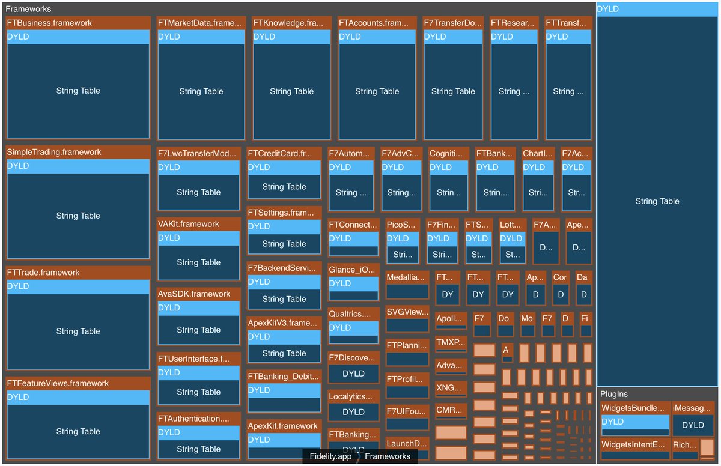Image resolution: width=721 pixels, height=466 pixels.
Task: Open the VAKit.framework header
Action: pyautogui.click(x=199, y=223)
